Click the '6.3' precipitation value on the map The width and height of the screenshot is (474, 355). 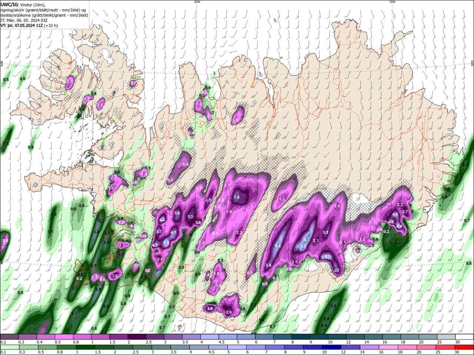(x=307, y=240)
